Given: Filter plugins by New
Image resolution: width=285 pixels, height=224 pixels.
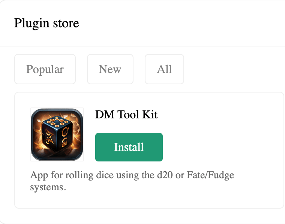Looking at the screenshot, I should [110, 69].
